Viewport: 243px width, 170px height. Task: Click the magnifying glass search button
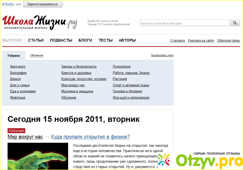coord(235,23)
